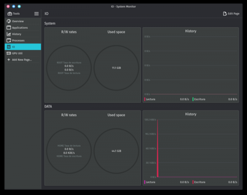Image resolution: width=247 pixels, height=195 pixels.
Task: Open the hamburger menu in sidebar
Action: click(36, 14)
